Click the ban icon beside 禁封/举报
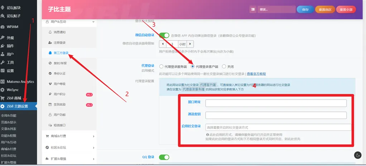This screenshot has height=166, width=366. point(50,63)
